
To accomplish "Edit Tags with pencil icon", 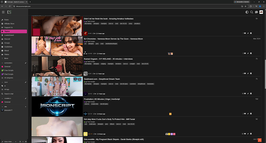I will pyautogui.click(x=25, y=82).
